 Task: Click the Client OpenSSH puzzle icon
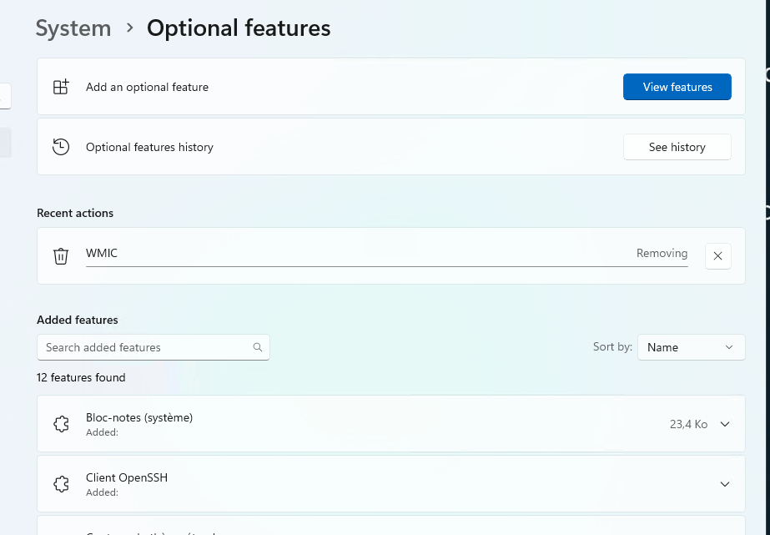[x=61, y=484]
